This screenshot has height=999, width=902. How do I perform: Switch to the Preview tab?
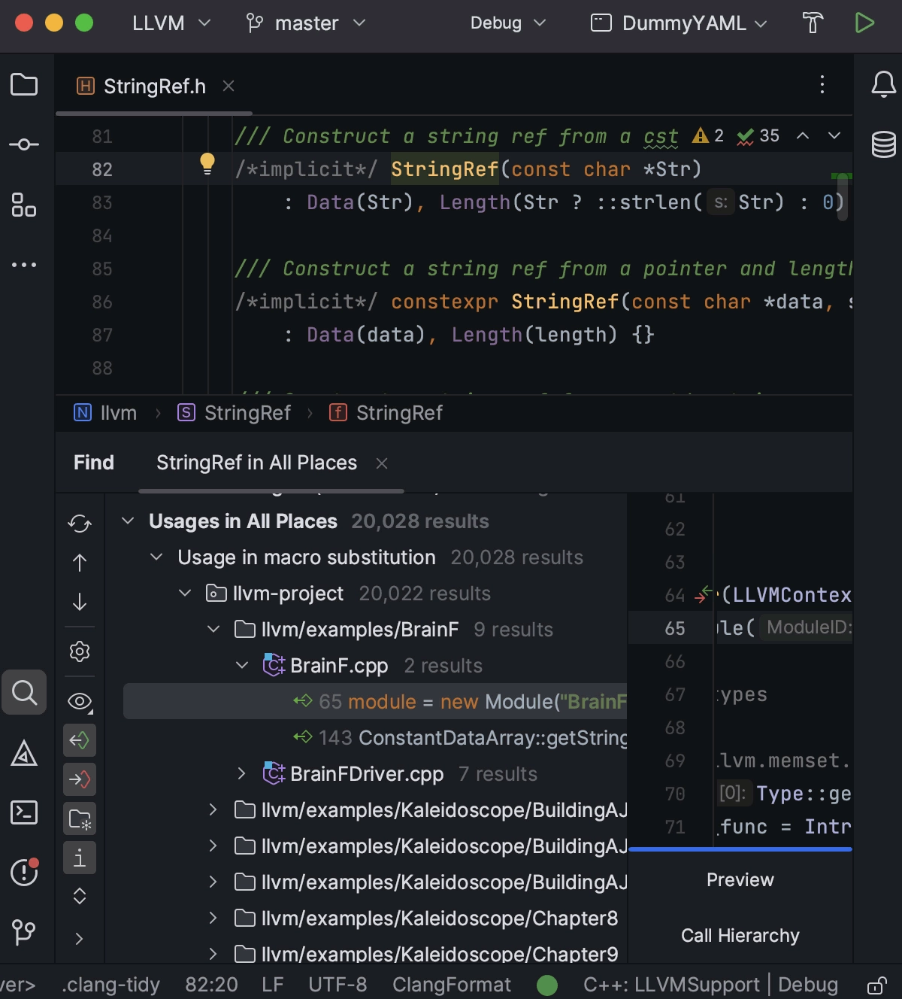pos(740,880)
